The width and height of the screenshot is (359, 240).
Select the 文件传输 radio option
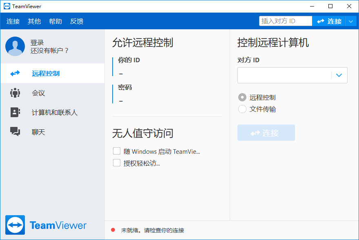[242, 109]
